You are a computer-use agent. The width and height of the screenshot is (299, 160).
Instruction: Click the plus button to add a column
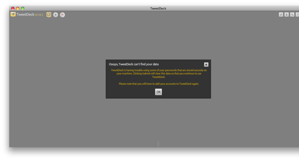click(55, 15)
